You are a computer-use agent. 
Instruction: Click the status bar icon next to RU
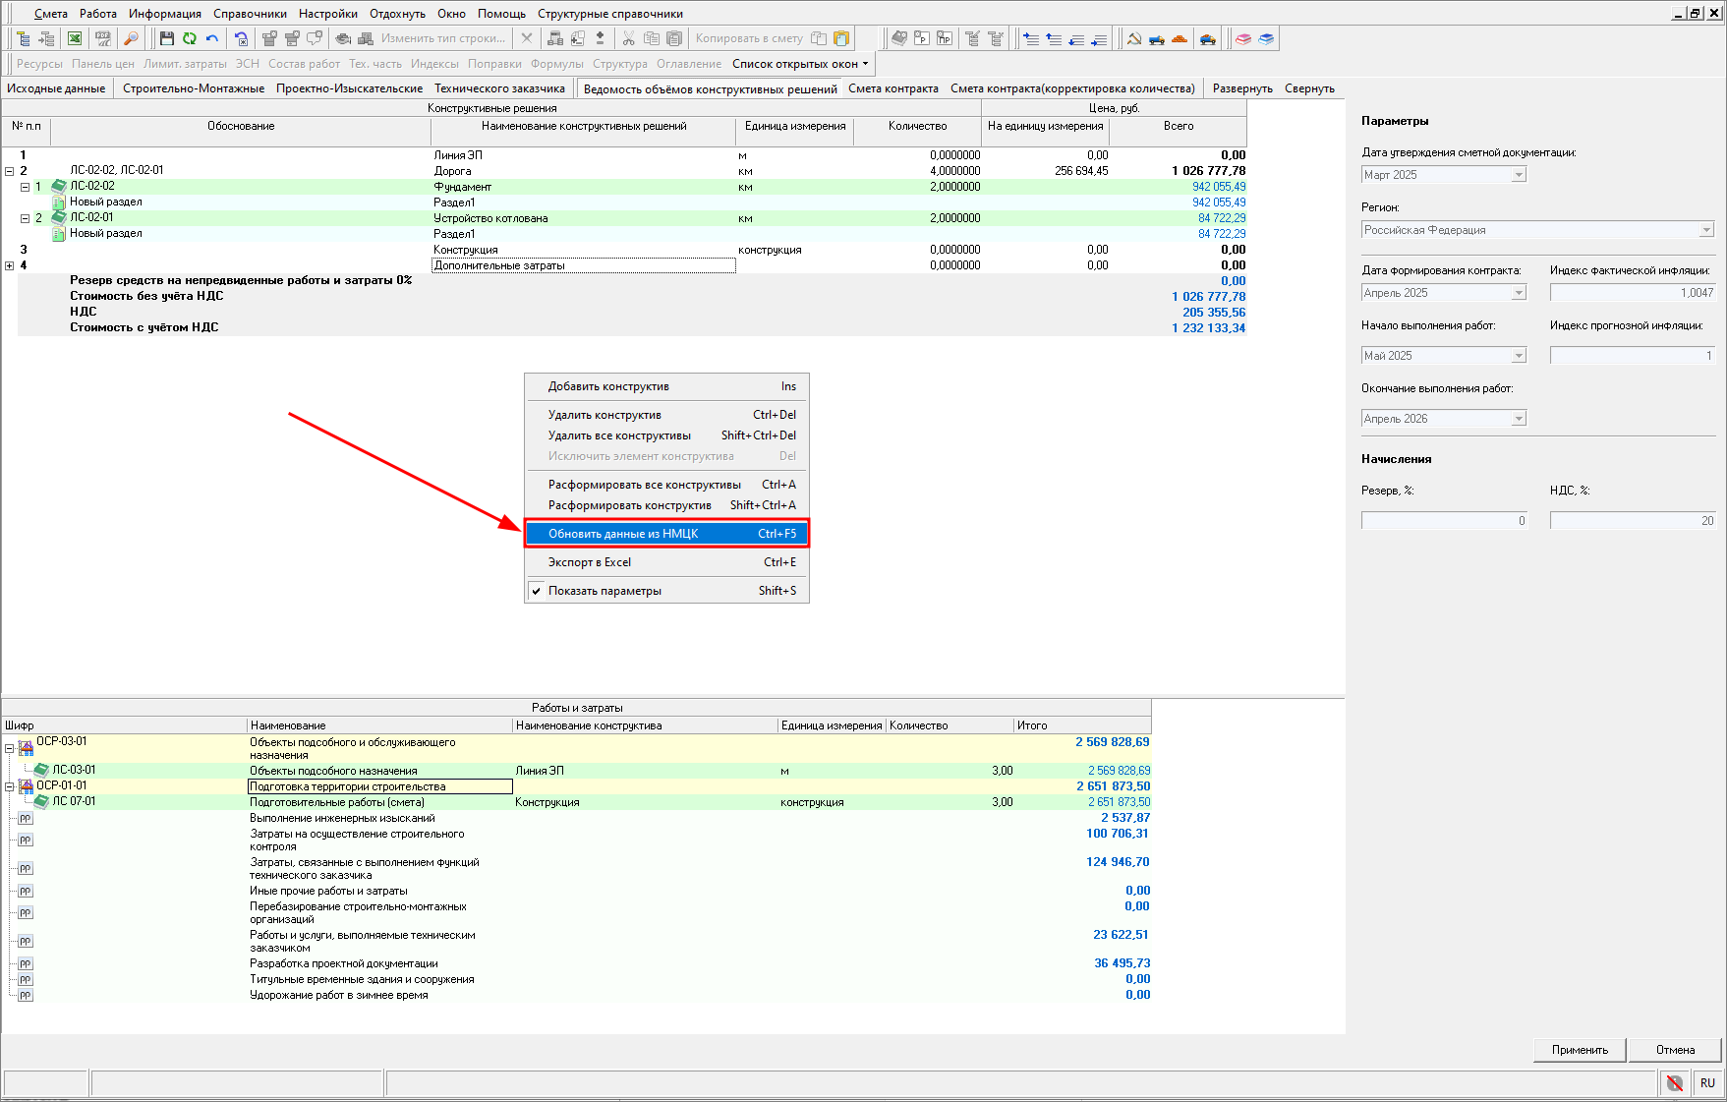click(x=1674, y=1082)
